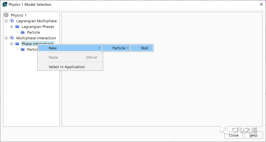Click the application logo in the title bar
The image size is (266, 142).
click(5, 4)
